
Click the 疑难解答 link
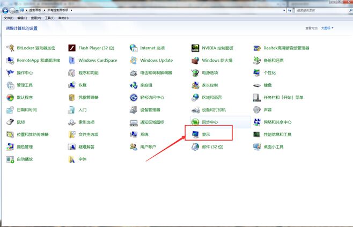[86, 147]
